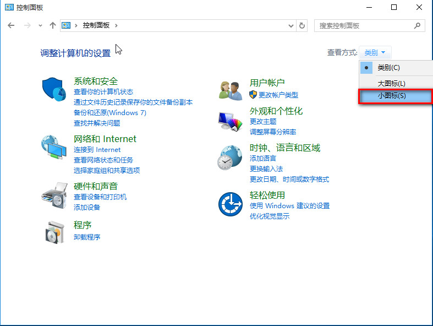Click the Network and Internet globe icon
This screenshot has width=433, height=326.
[54, 147]
